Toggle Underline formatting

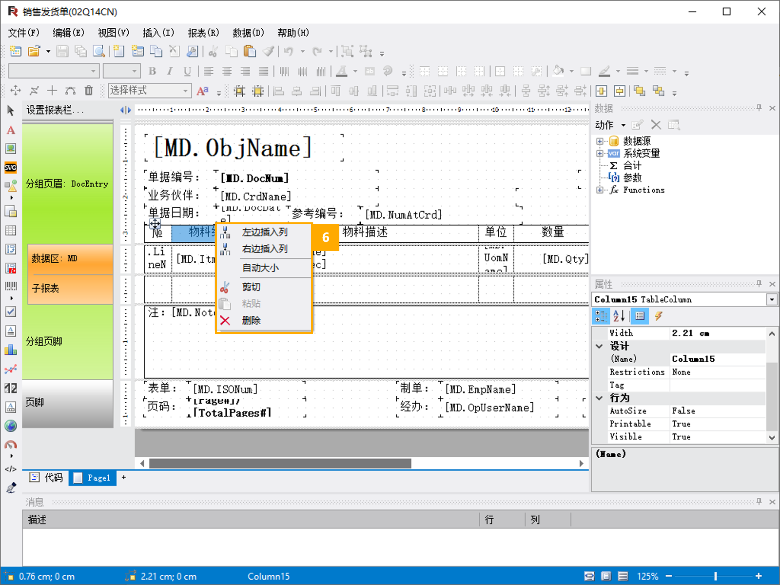coord(187,71)
